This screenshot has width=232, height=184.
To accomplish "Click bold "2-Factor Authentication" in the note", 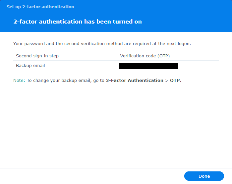I will click(x=135, y=81).
